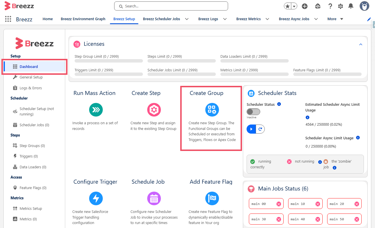Click the scheduler refresh button

coord(260,129)
